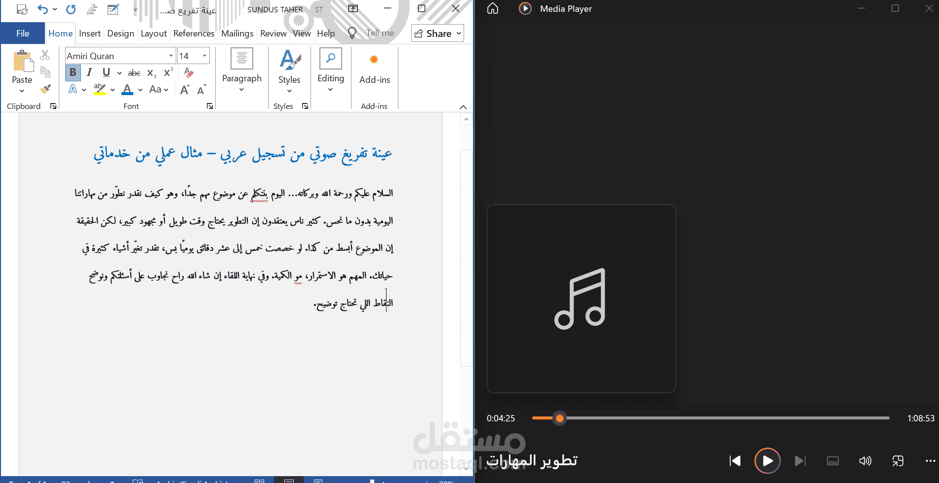Open the subtitles and captions options
The image size is (939, 483).
(x=833, y=461)
